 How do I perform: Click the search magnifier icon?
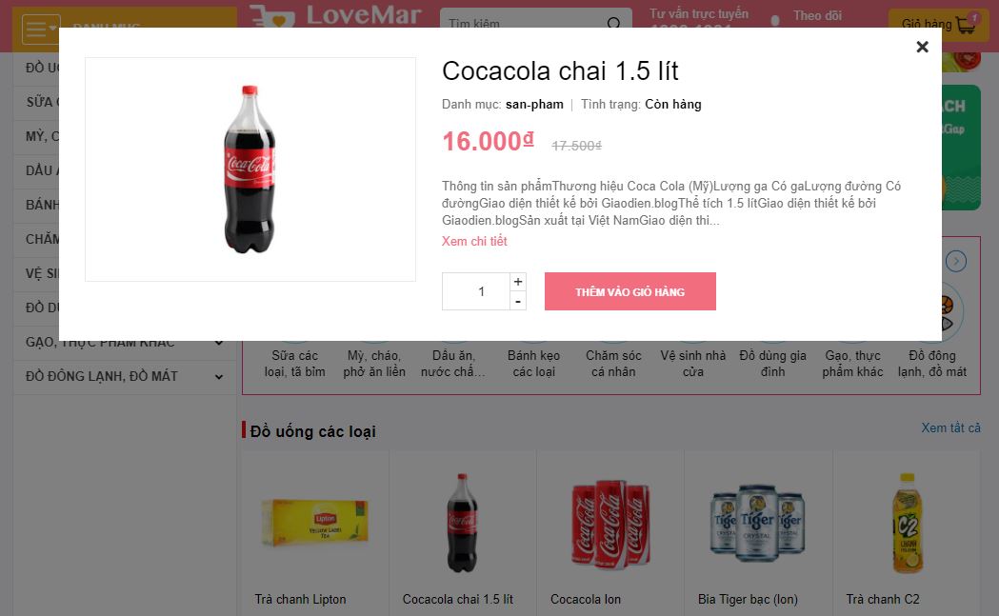pyautogui.click(x=613, y=24)
